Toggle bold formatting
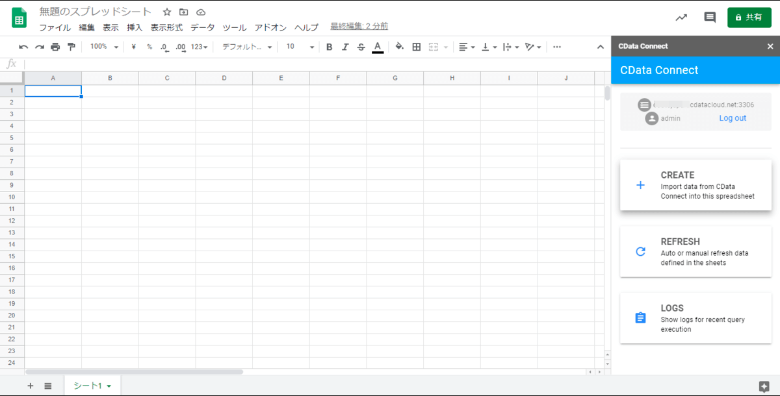Viewport: 780px width, 396px height. (x=330, y=47)
